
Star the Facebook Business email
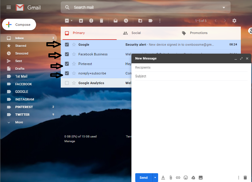pos(74,54)
